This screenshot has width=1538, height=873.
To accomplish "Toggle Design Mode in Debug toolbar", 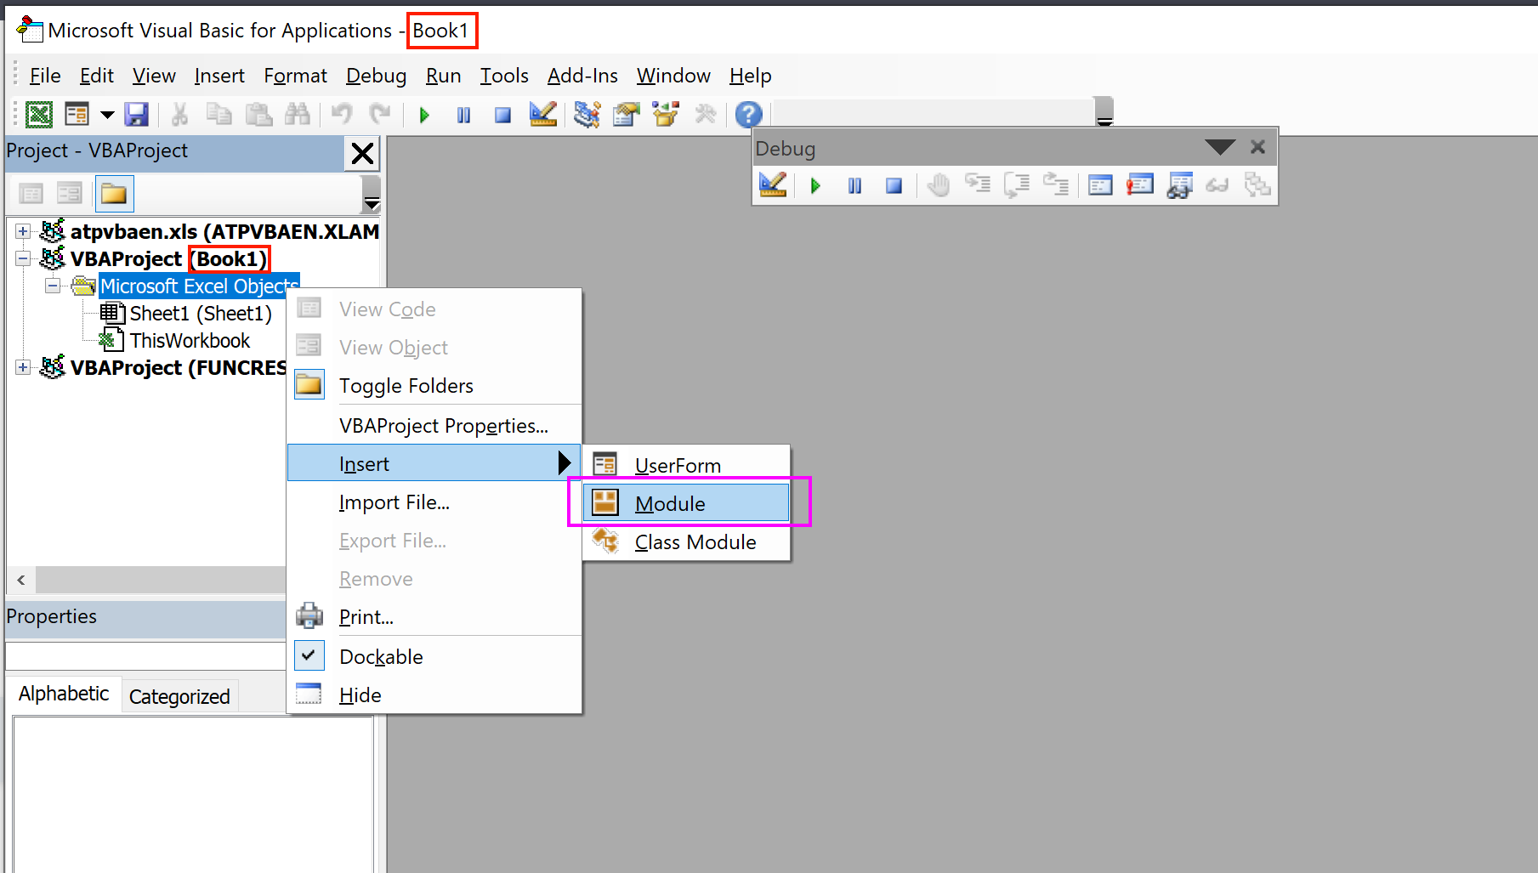I will (x=773, y=184).
